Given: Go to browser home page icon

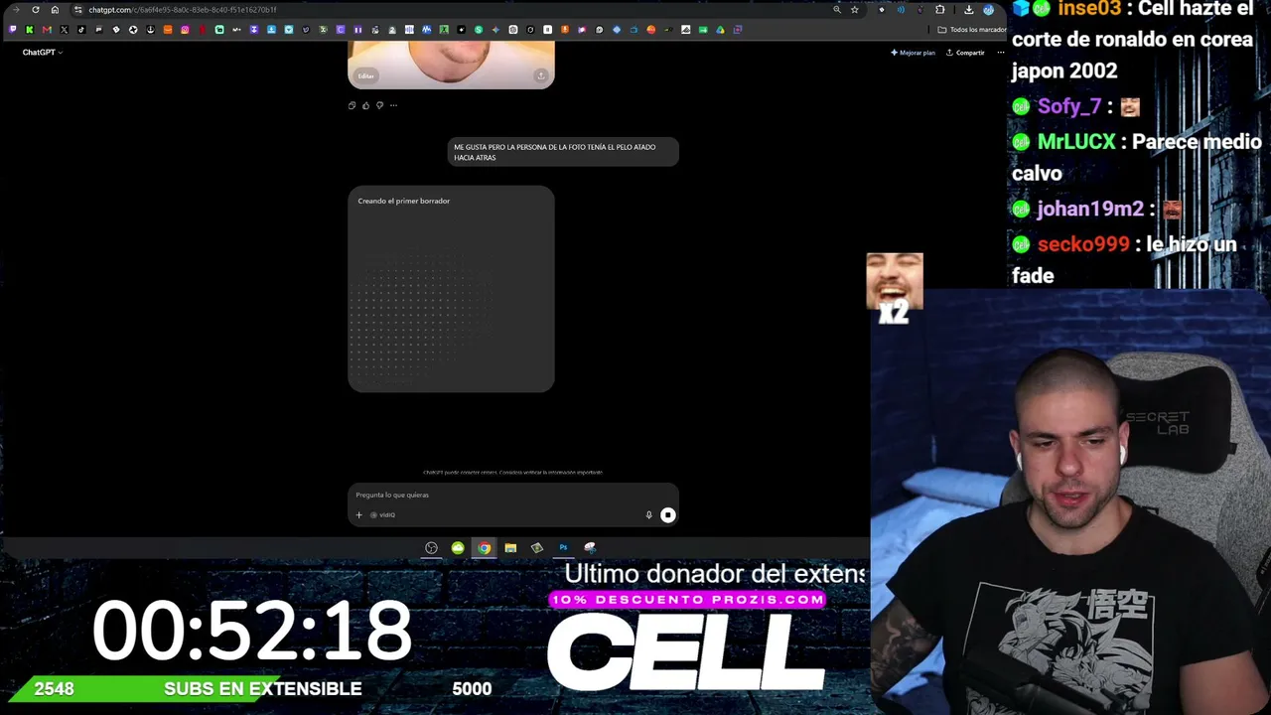Looking at the screenshot, I should click(55, 10).
